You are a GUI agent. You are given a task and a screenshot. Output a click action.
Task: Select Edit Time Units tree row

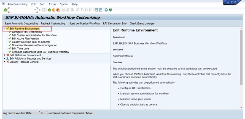(21, 49)
